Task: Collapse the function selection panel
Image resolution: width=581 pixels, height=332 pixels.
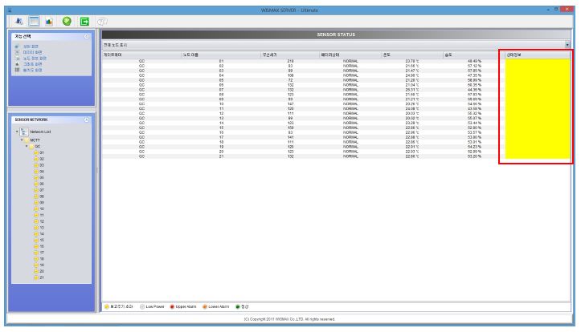Action: (x=86, y=37)
